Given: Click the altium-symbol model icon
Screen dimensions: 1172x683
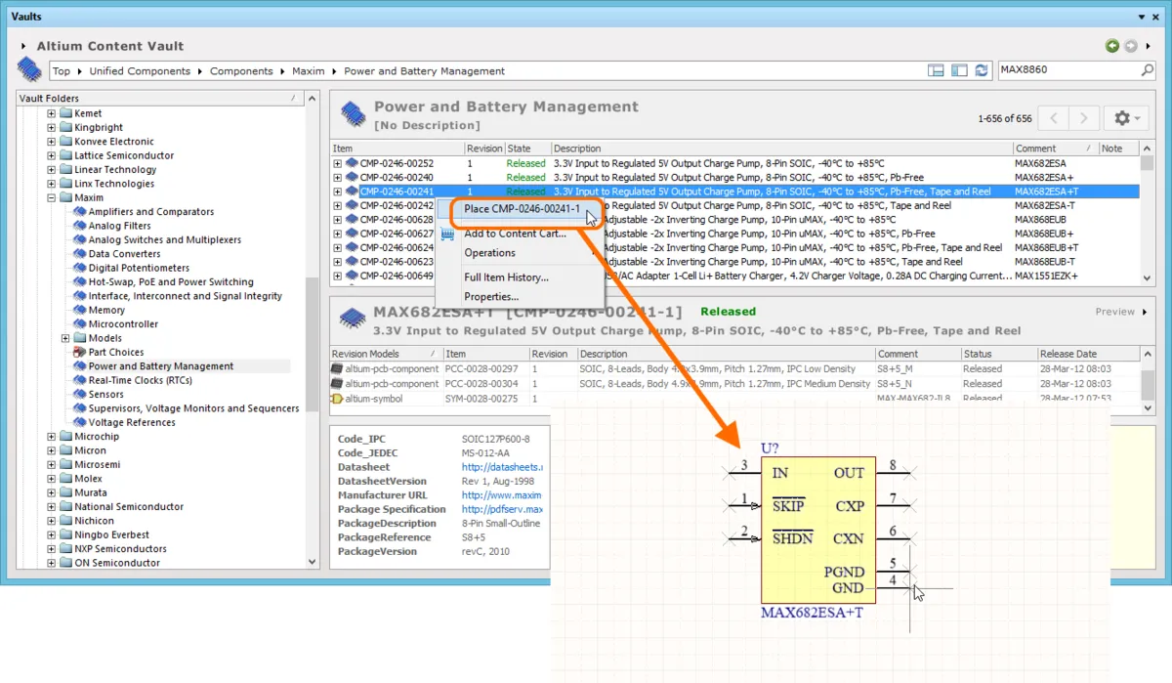Looking at the screenshot, I should coord(337,399).
